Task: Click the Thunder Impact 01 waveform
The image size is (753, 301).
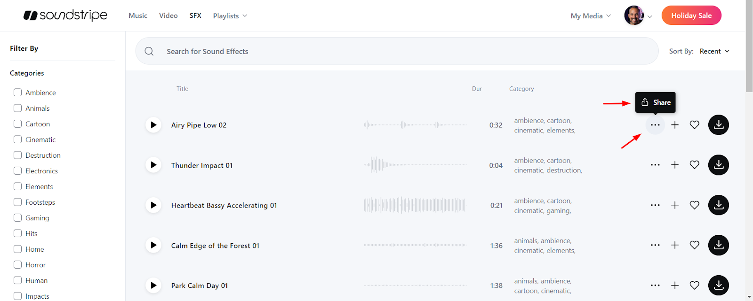Action: 415,165
